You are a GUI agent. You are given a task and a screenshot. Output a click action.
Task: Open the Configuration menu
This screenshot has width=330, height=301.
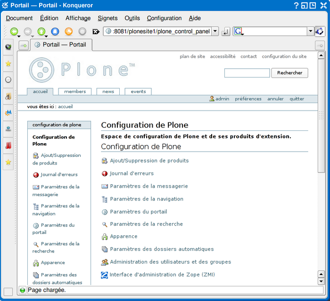click(x=164, y=18)
